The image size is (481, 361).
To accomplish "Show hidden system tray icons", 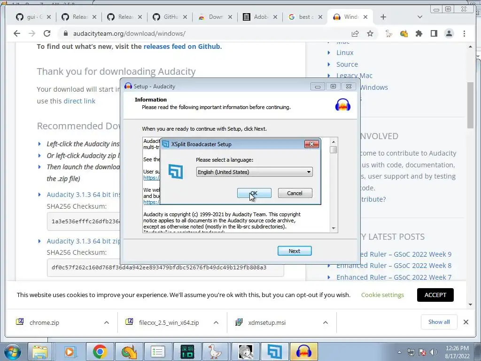I will [x=399, y=352].
